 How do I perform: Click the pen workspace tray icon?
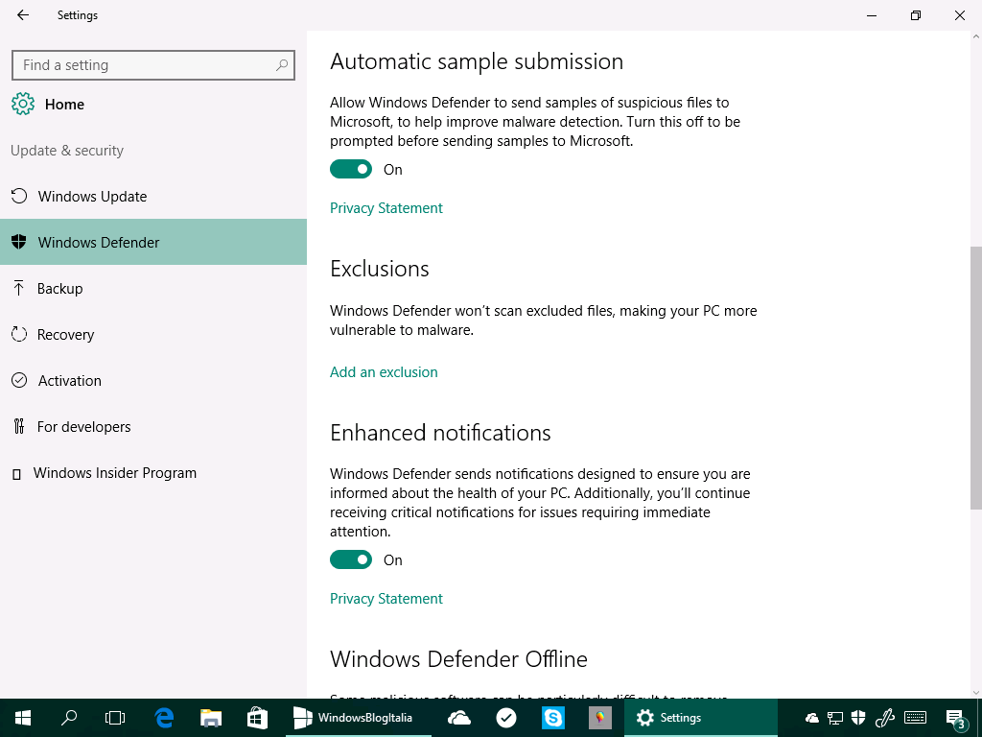(x=883, y=718)
